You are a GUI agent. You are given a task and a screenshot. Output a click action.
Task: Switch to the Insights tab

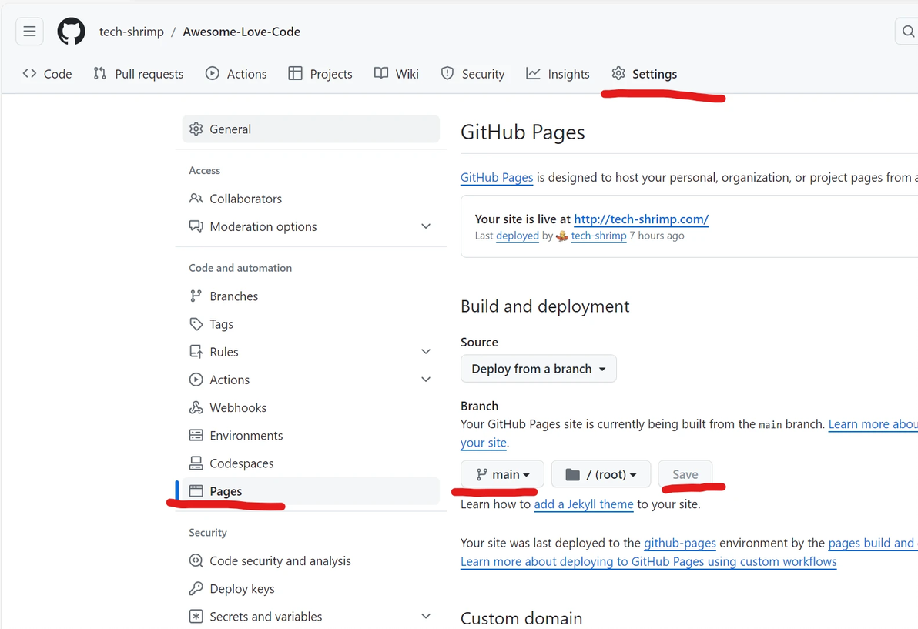(x=558, y=74)
